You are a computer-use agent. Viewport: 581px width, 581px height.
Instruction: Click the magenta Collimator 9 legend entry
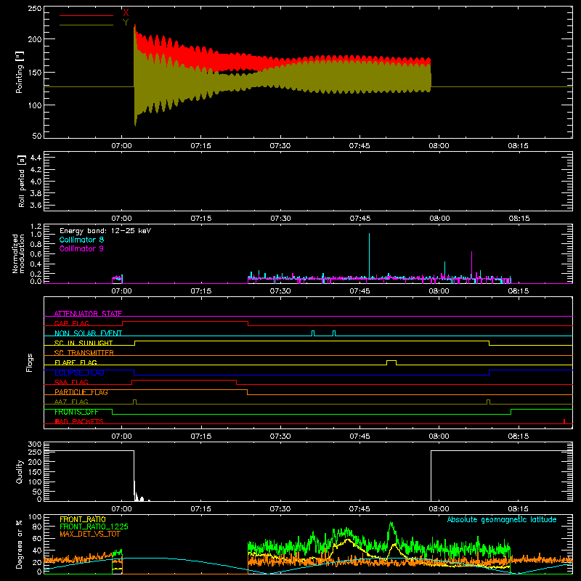(81, 248)
